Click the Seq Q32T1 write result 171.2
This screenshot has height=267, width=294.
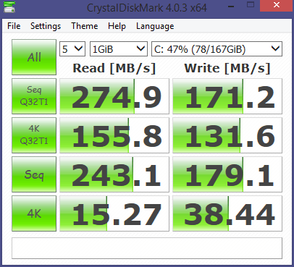click(x=227, y=96)
